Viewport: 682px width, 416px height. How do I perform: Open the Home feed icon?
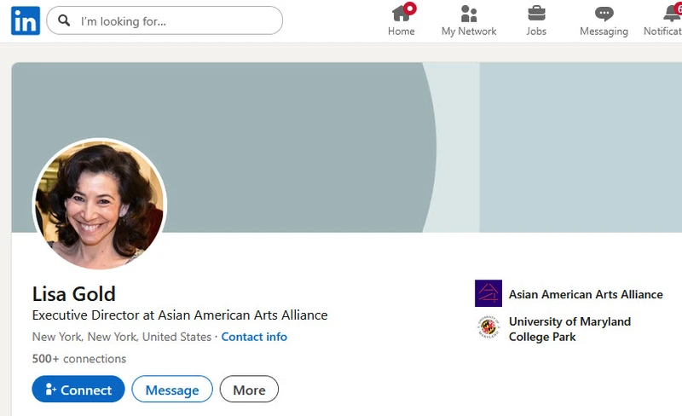(401, 13)
